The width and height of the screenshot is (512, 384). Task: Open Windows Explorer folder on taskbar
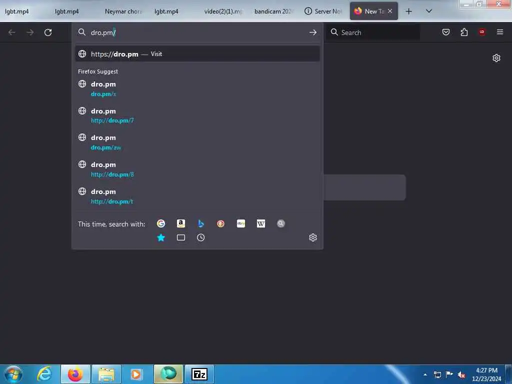pyautogui.click(x=106, y=374)
